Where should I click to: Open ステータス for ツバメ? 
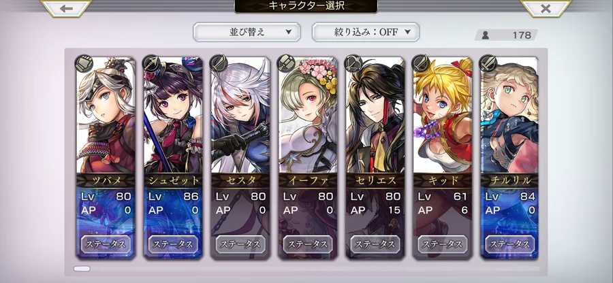[106, 244]
